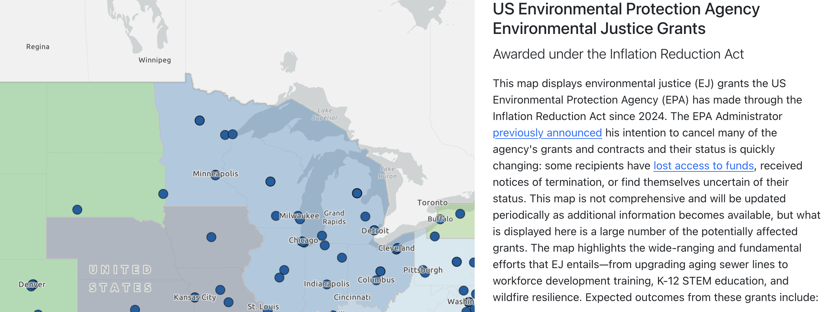Select the left marker of pair near Lake Superior's tip

(x=225, y=135)
